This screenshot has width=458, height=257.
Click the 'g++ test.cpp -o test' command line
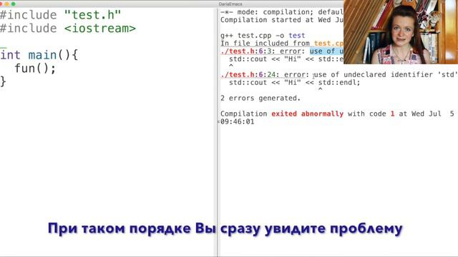coord(263,36)
